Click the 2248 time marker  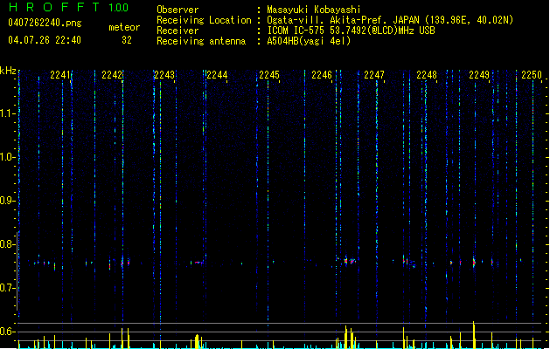click(427, 75)
